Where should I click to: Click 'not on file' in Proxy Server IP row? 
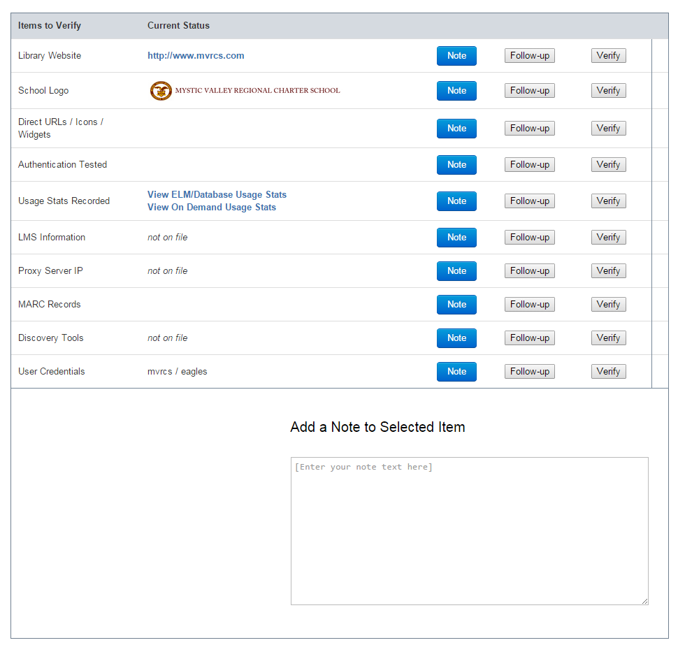click(167, 271)
